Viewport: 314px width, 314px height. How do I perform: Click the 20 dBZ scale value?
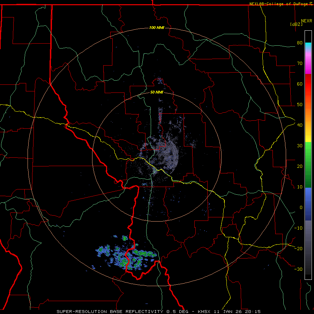click(x=300, y=166)
